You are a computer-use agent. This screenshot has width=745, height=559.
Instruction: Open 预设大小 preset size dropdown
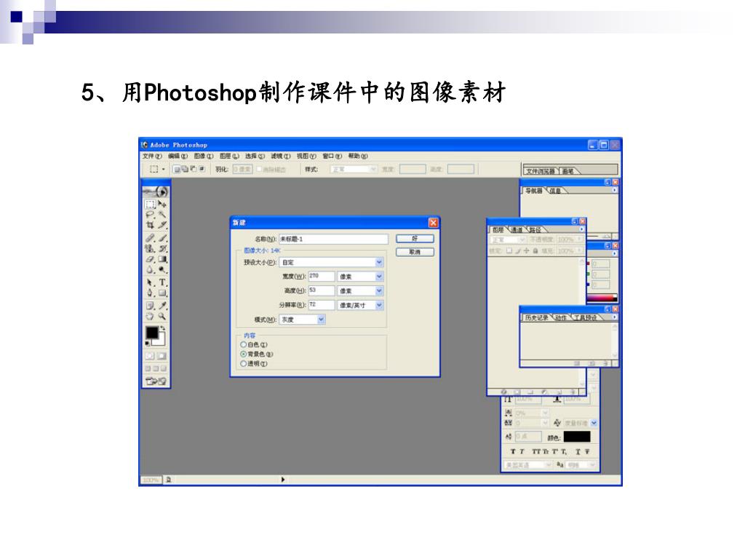378,262
